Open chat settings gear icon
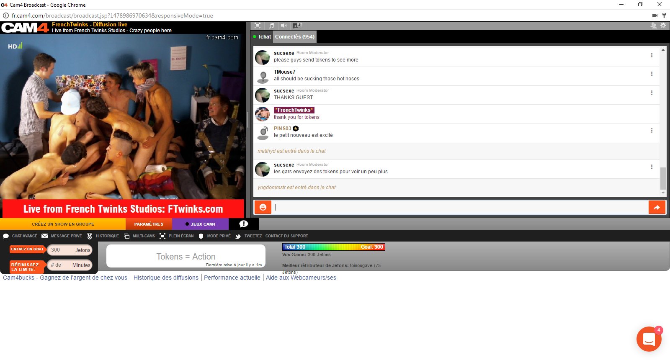This screenshot has height=360, width=670. pos(663,26)
